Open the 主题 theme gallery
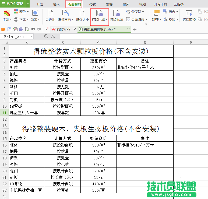 point(7,16)
